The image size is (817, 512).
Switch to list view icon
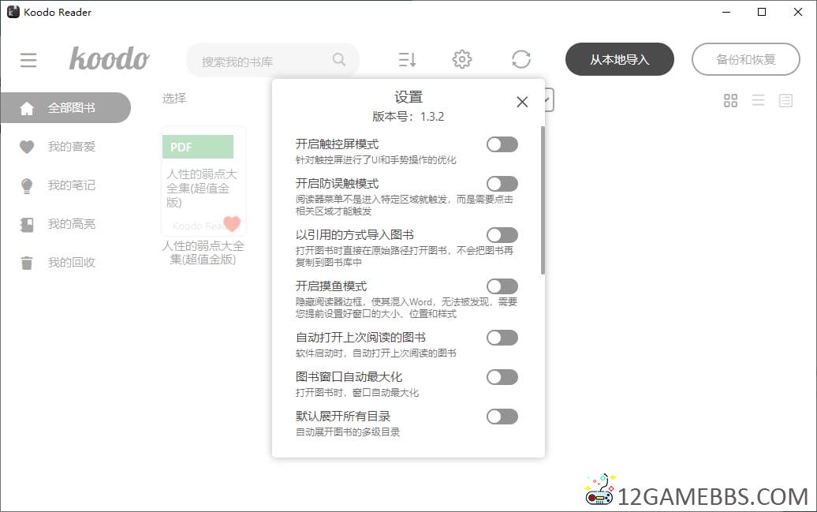758,100
